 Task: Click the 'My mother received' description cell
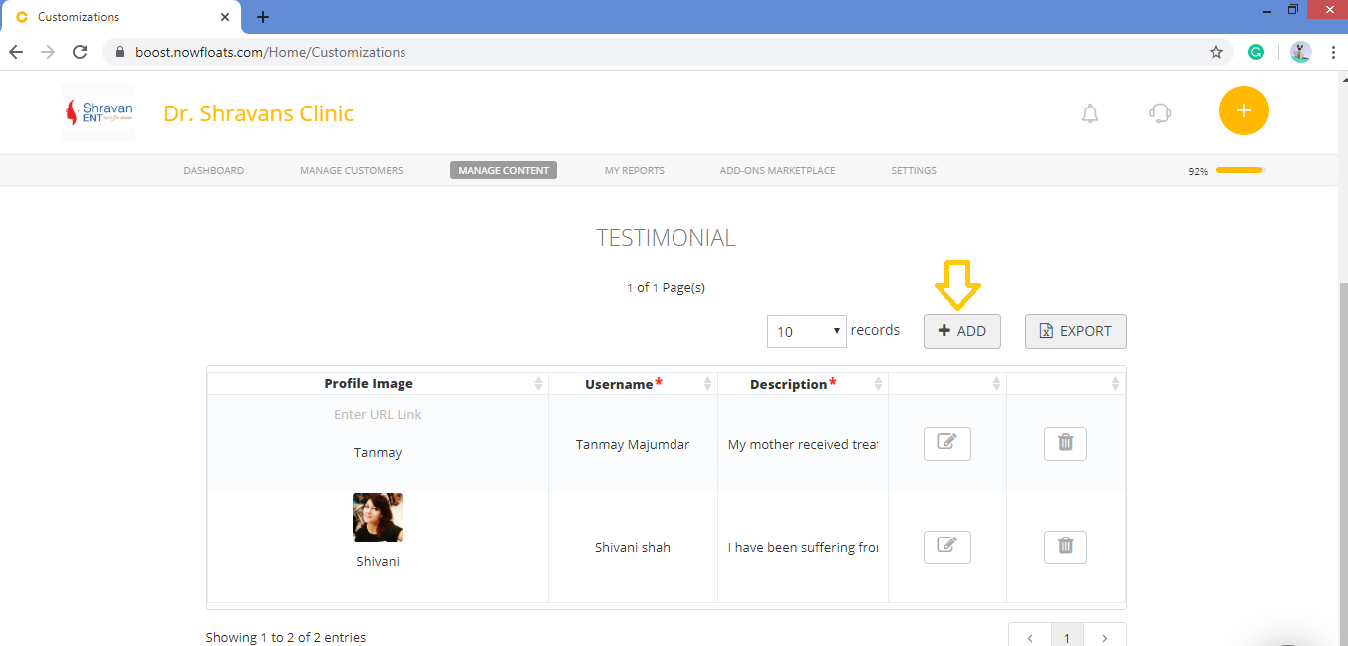tap(803, 444)
